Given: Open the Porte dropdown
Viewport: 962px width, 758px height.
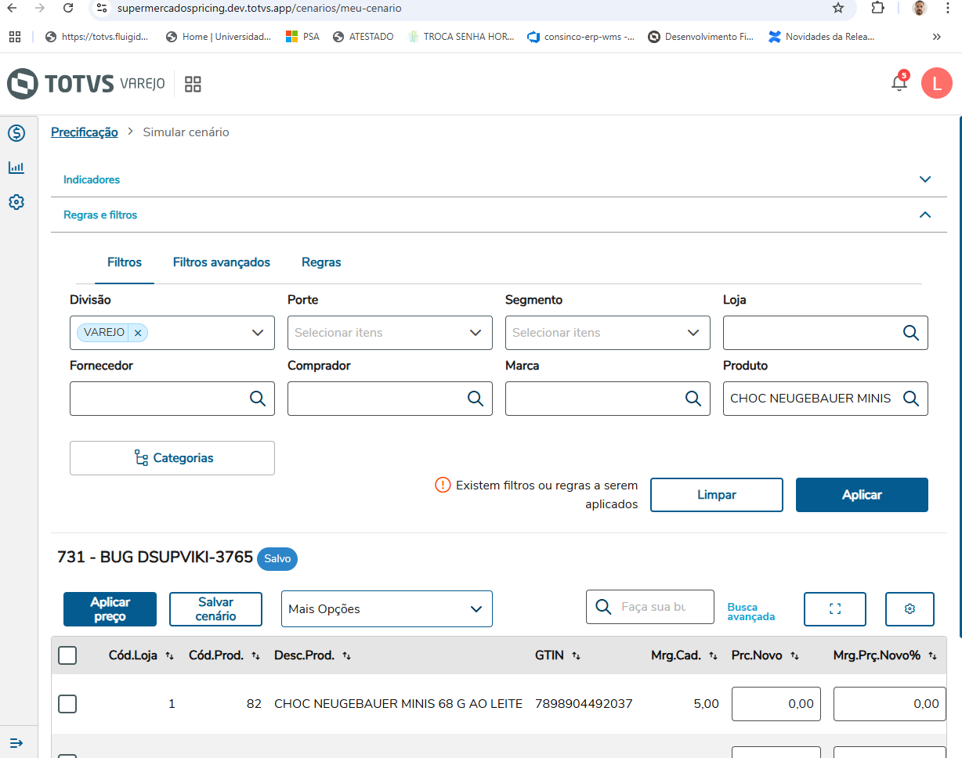Looking at the screenshot, I should pos(389,333).
